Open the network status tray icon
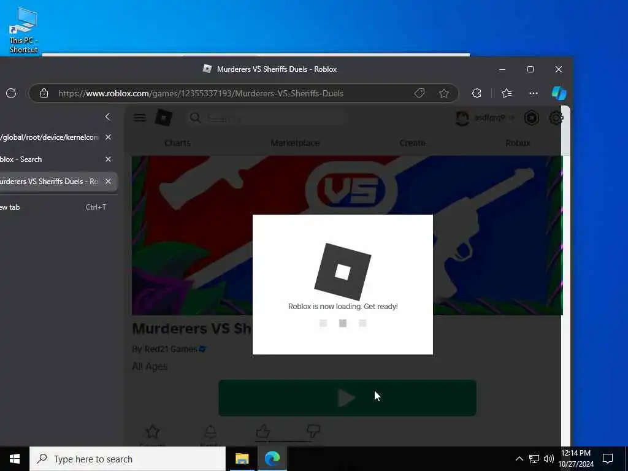This screenshot has height=471, width=628. (534, 459)
